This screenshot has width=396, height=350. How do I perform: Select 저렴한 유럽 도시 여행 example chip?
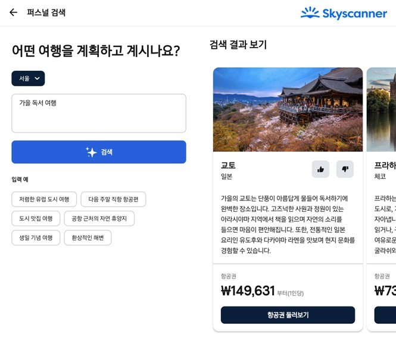point(43,199)
